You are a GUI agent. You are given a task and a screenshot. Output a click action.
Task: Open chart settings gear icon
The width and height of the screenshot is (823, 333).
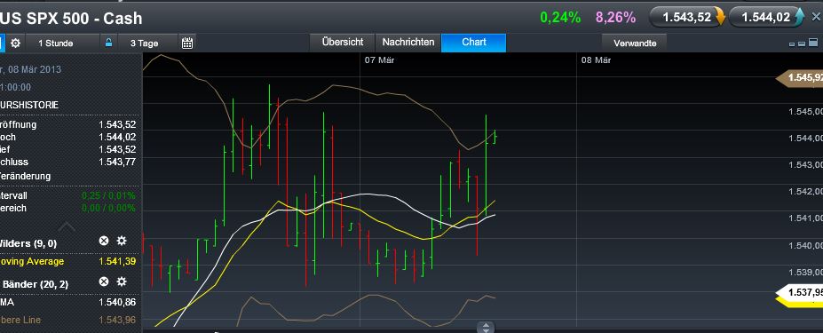click(x=16, y=44)
